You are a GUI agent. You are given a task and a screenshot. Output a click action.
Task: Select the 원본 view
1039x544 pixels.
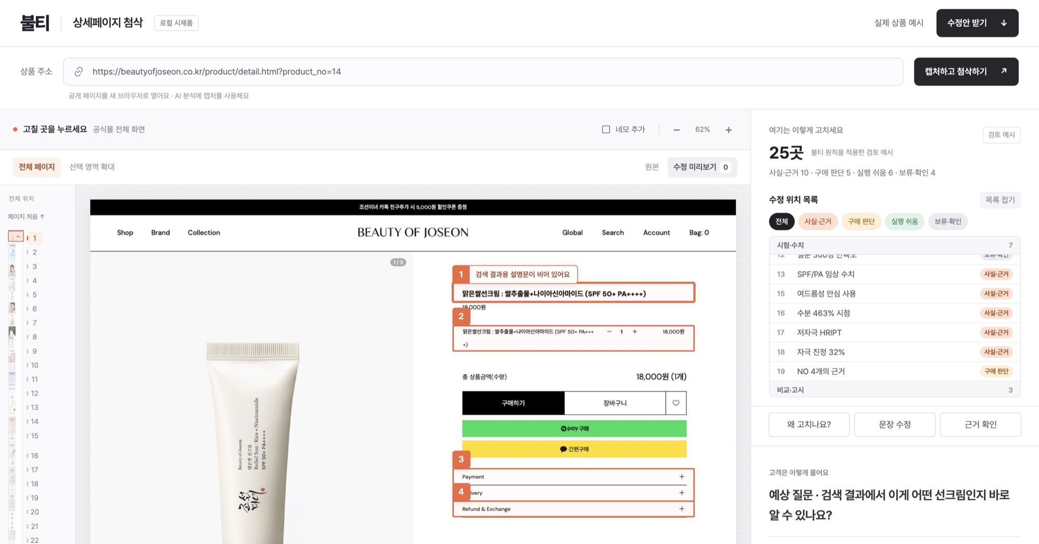pyautogui.click(x=651, y=167)
